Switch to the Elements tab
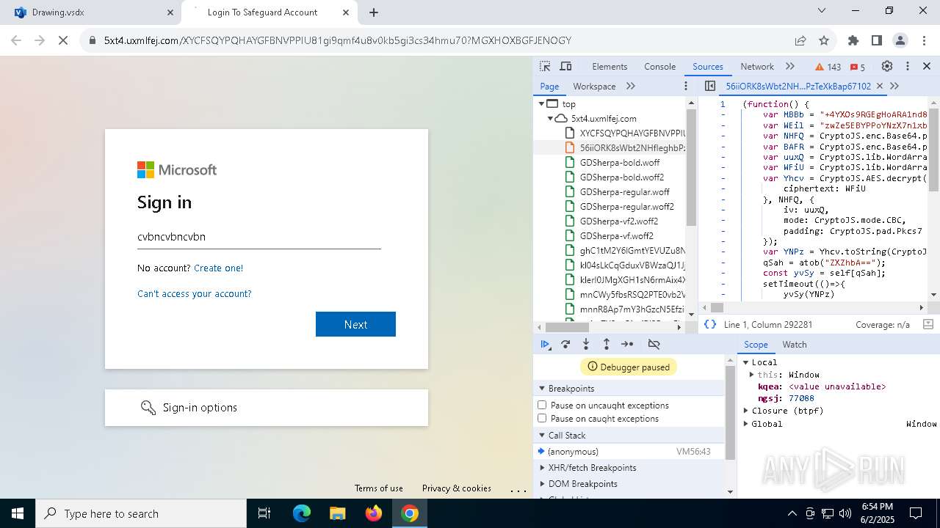The width and height of the screenshot is (940, 528). (610, 67)
